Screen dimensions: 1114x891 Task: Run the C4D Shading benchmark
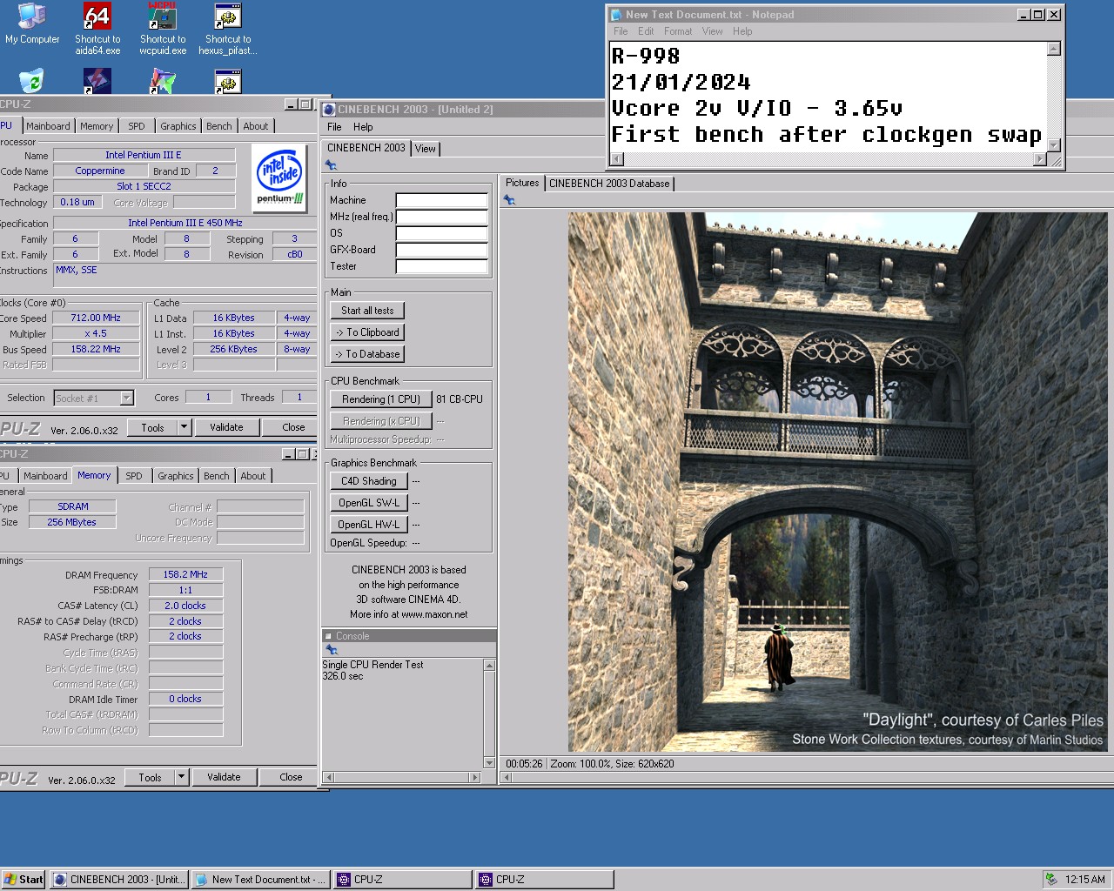[369, 481]
